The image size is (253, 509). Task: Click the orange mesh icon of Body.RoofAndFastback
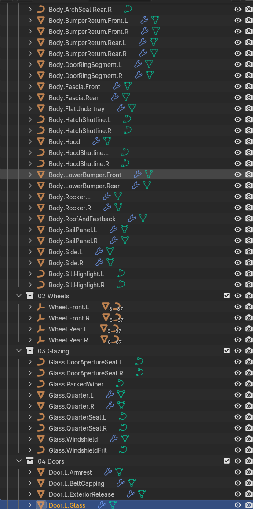pos(40,219)
